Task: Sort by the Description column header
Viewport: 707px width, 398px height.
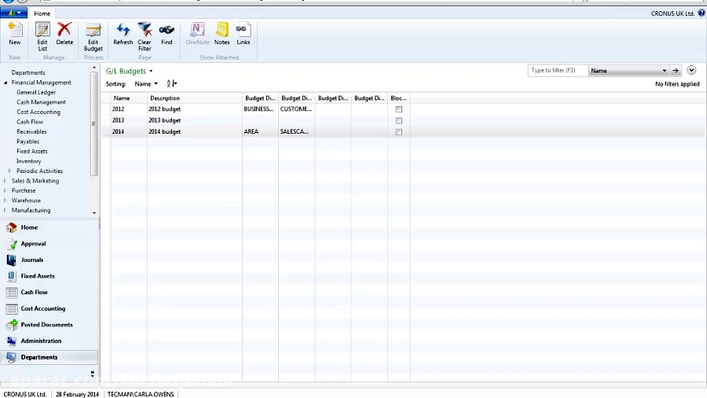Action: tap(194, 98)
